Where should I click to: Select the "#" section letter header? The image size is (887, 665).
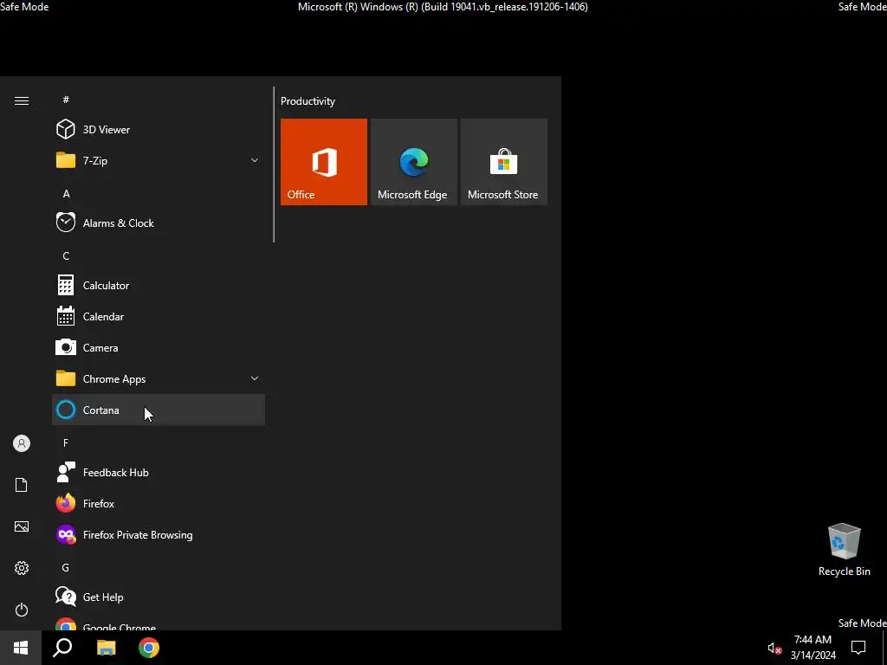click(66, 100)
